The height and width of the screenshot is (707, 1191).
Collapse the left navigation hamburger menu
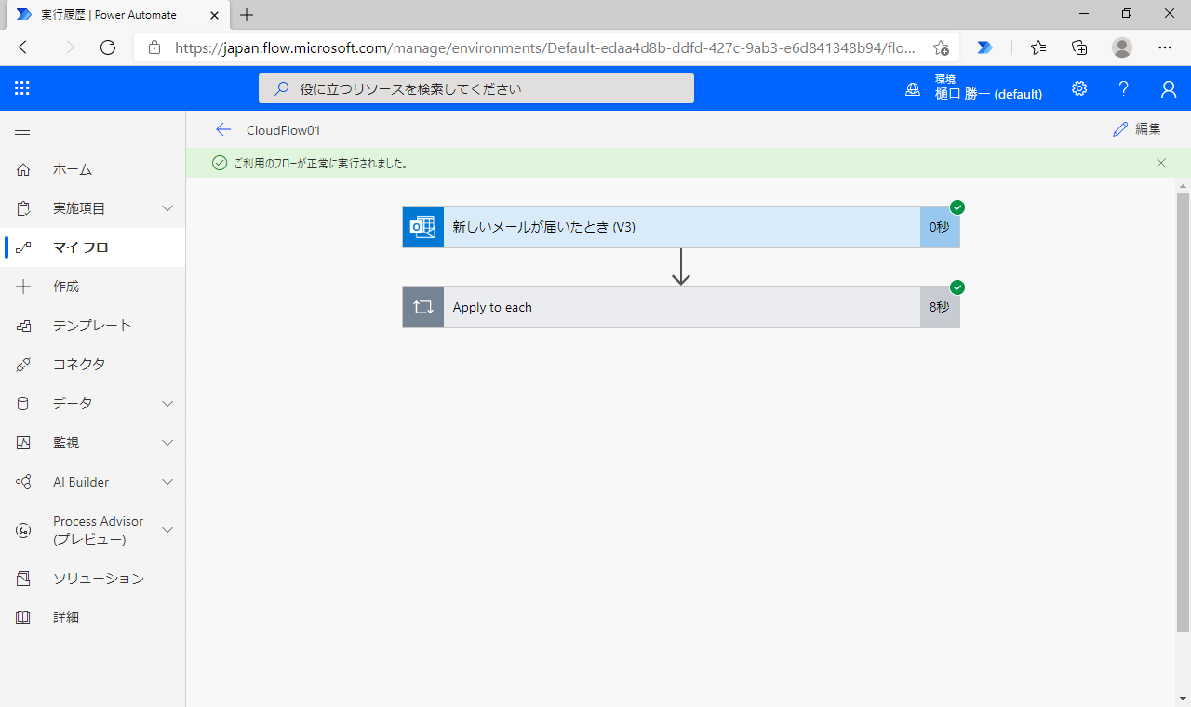(22, 130)
